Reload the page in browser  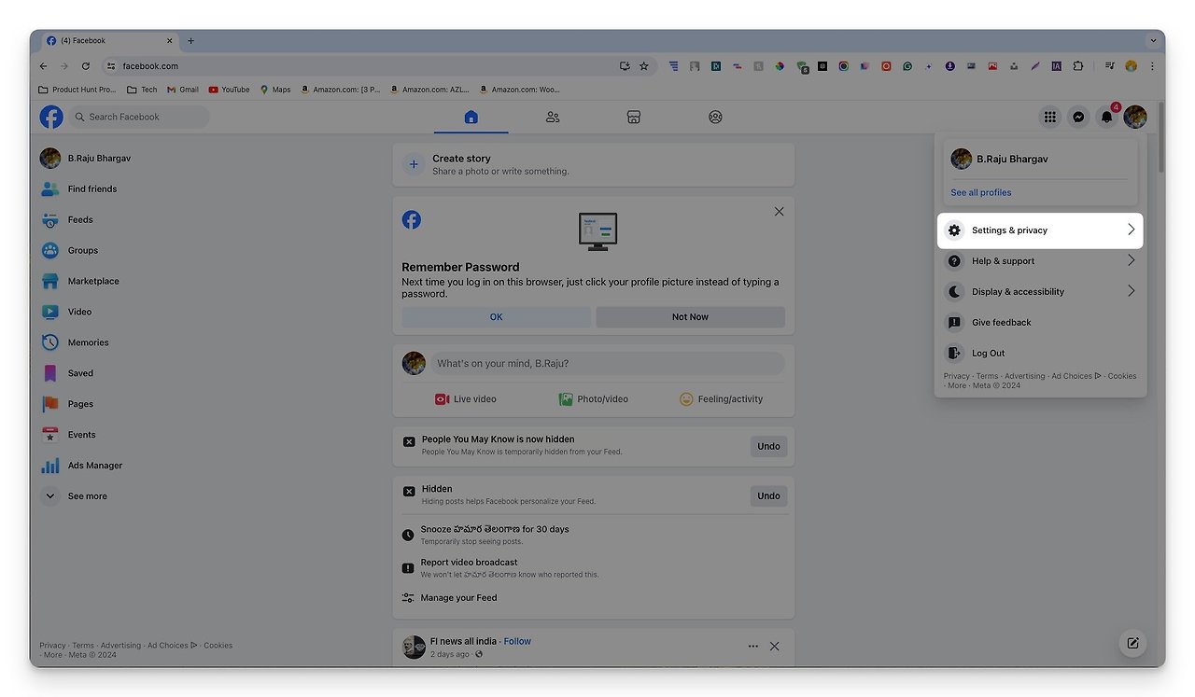pyautogui.click(x=86, y=66)
